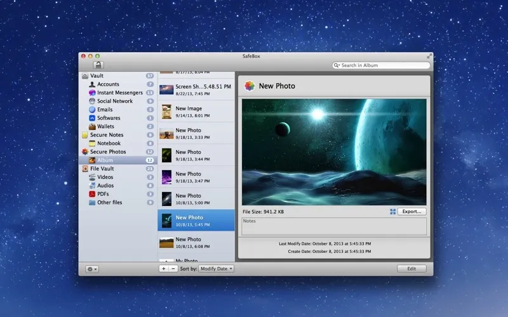Open the PDFs section in File Vault
This screenshot has width=508, height=317.
103,194
